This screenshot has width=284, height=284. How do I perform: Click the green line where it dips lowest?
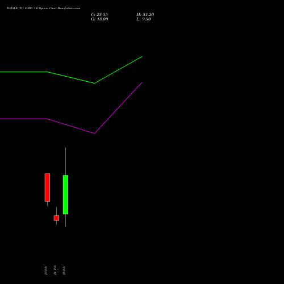pos(94,83)
